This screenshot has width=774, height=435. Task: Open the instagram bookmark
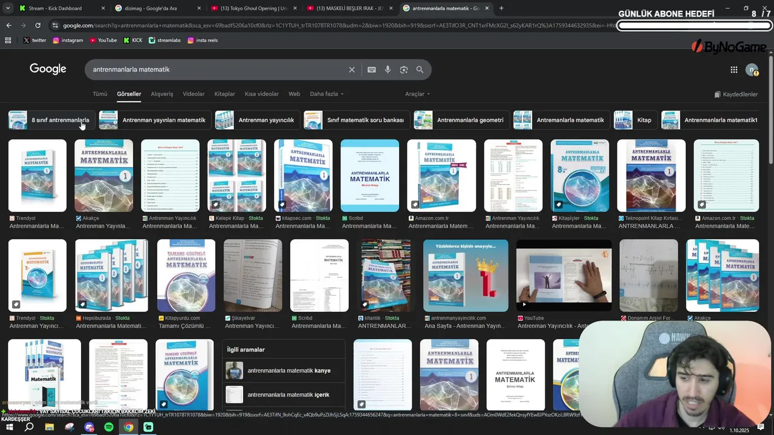pyautogui.click(x=68, y=40)
